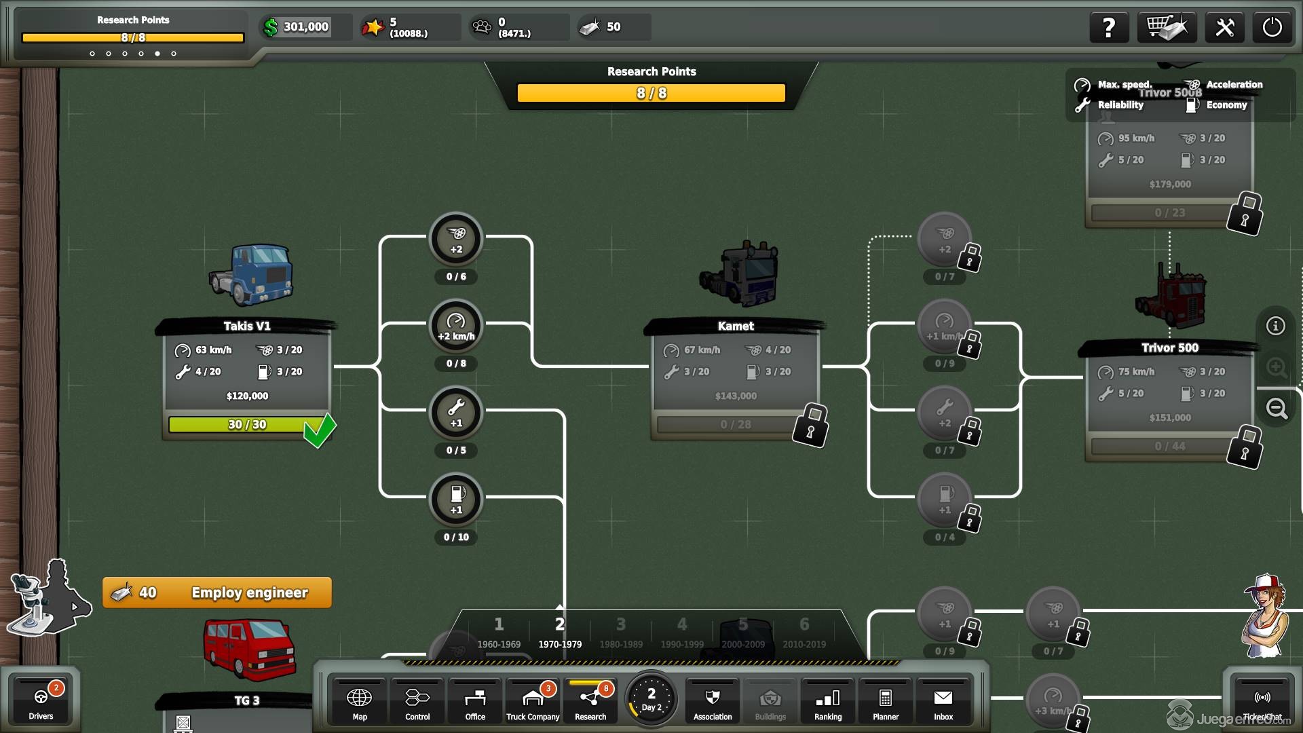The height and width of the screenshot is (733, 1303).
Task: Switch to the 1980-1989 era tab
Action: click(620, 633)
